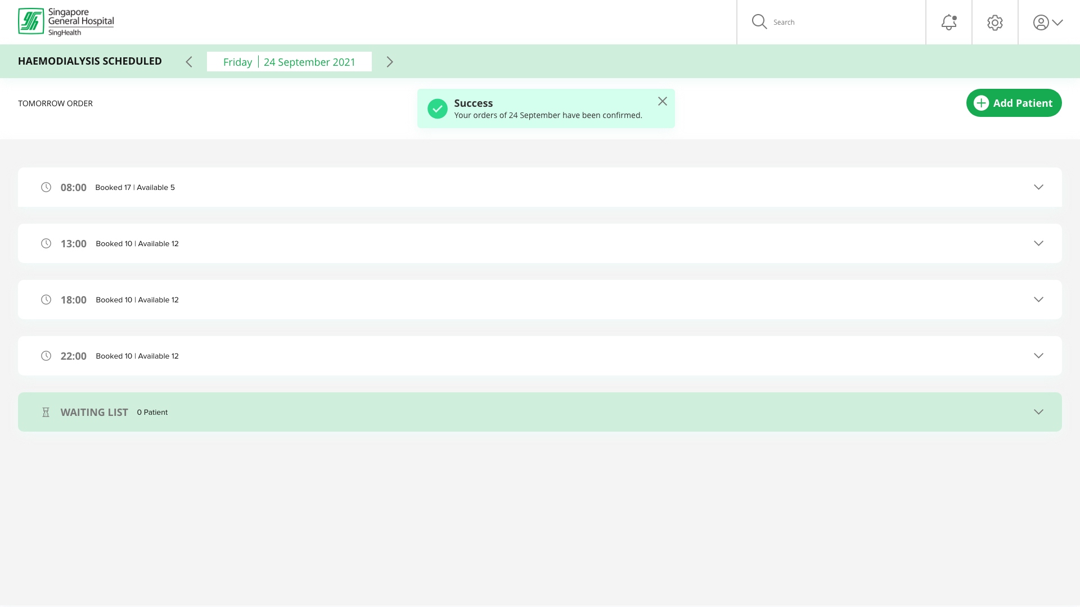Open notifications bell icon

pyautogui.click(x=949, y=22)
